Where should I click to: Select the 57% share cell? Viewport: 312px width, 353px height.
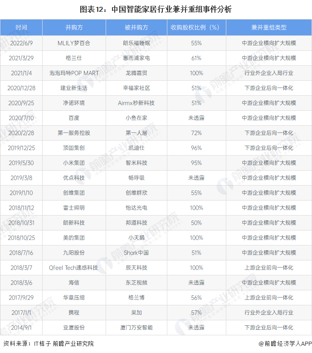coord(196,313)
